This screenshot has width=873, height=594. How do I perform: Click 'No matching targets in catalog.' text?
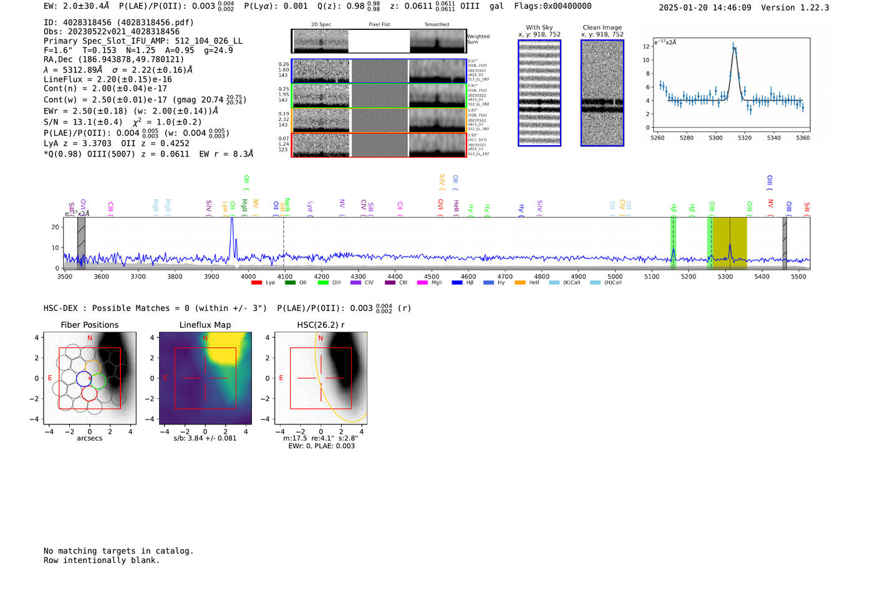[118, 551]
